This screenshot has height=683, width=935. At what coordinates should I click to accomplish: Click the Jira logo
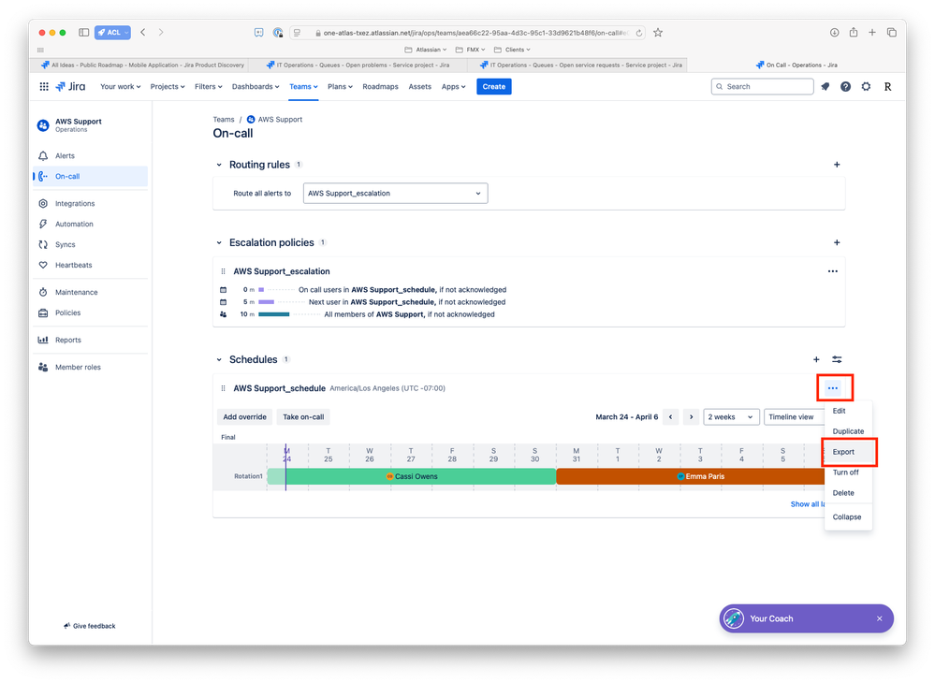click(70, 86)
